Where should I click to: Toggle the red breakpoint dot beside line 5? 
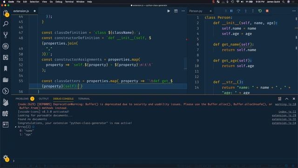click(187, 39)
